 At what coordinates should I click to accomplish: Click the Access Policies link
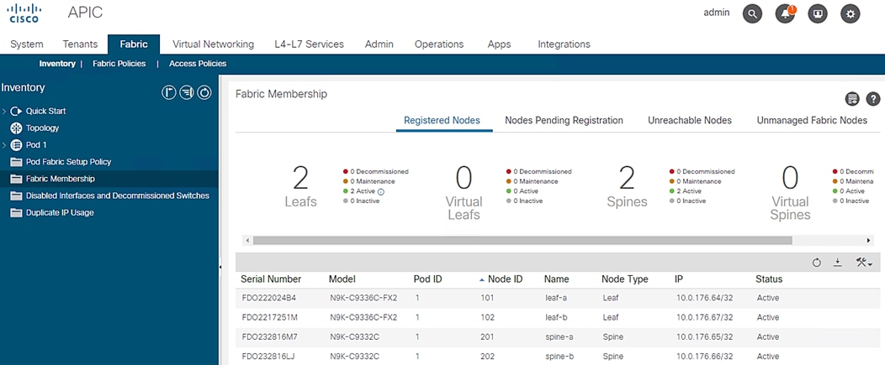[x=198, y=64]
